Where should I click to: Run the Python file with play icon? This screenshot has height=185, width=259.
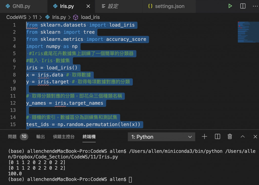[230, 6]
